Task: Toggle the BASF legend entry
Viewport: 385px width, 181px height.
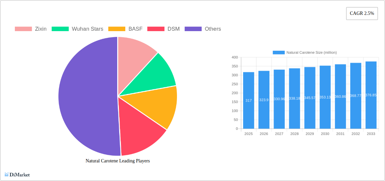Action: pyautogui.click(x=125, y=29)
